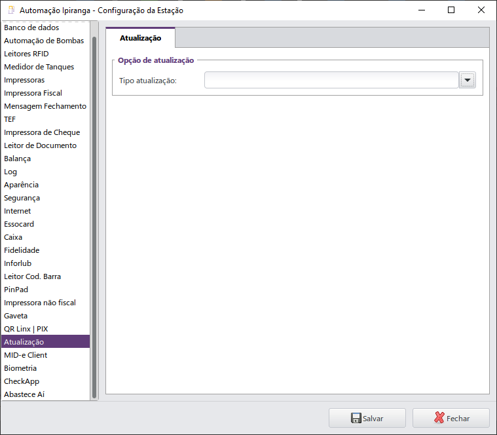The width and height of the screenshot is (497, 435).
Task: Select PinPad in the sidebar
Action: click(x=46, y=290)
